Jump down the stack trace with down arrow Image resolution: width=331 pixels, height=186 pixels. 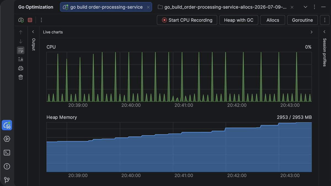click(x=21, y=41)
